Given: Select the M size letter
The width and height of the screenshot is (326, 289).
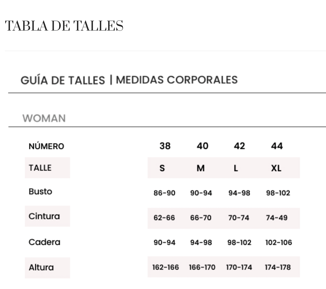Looking at the screenshot, I should pyautogui.click(x=201, y=168).
